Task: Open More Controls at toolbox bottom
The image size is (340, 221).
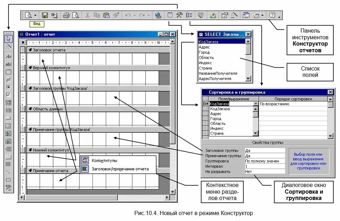Action: point(8,187)
